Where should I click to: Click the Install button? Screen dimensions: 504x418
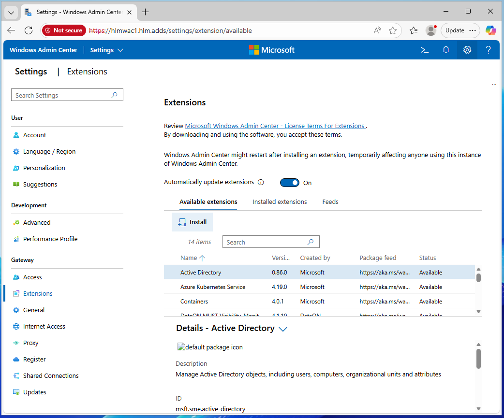193,222
